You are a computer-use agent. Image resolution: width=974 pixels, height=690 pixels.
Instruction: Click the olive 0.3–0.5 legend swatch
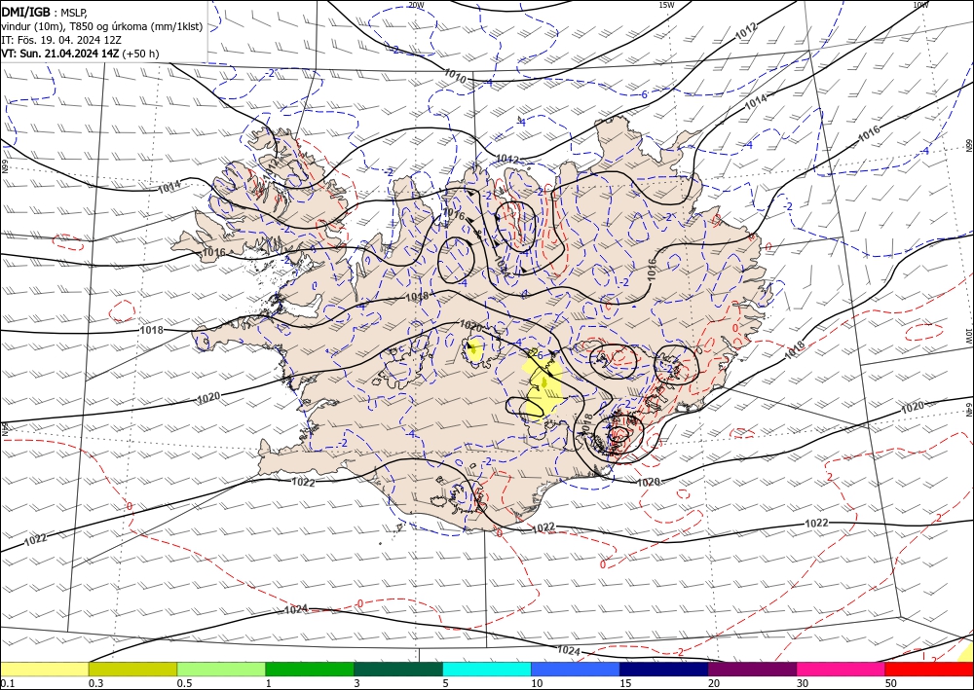[132, 669]
